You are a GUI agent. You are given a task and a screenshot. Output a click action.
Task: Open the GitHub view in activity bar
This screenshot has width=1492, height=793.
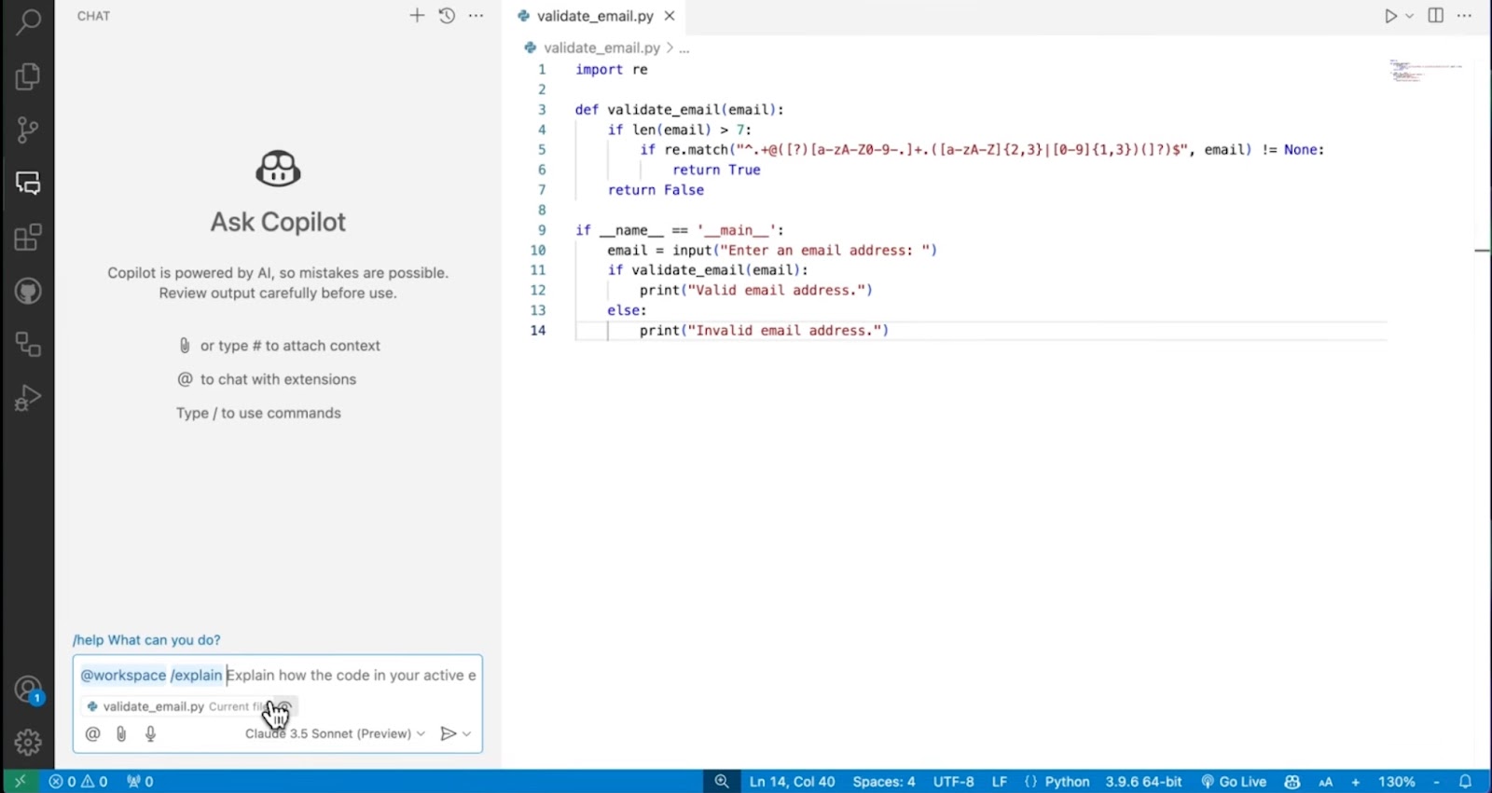(x=28, y=291)
